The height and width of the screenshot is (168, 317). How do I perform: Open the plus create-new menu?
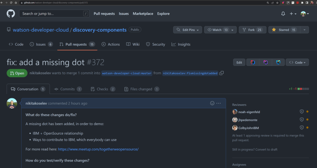[293, 14]
